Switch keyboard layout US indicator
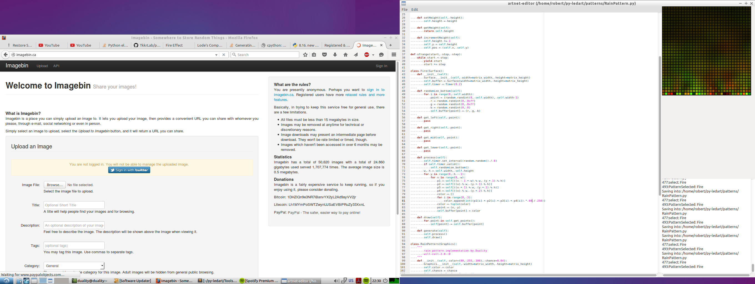The width and height of the screenshot is (755, 284). coord(351,281)
